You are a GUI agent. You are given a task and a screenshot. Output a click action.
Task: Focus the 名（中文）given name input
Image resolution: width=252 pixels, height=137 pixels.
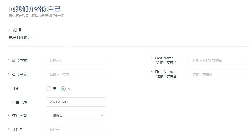76,74
